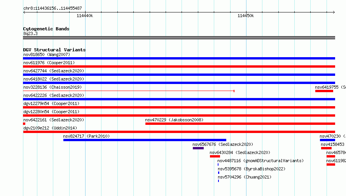Select the red bar under dgv2109e212
The height and width of the screenshot is (196, 346).
[x=179, y=132]
